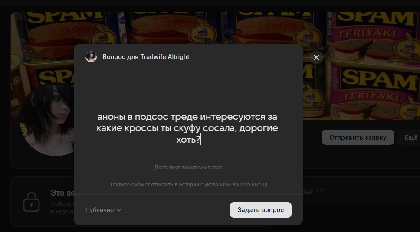This screenshot has height=232, width=420.
Task: Click the small avatar in the dialog header
Action: coord(91,57)
